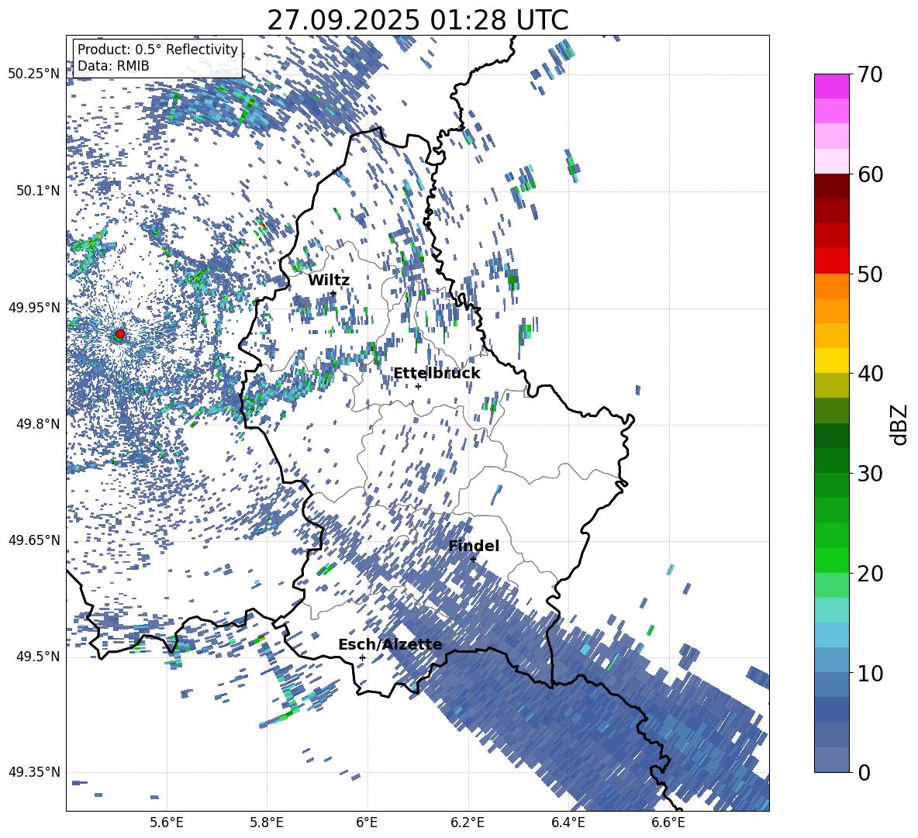Click the dark maroon colorbar segment below 60
This screenshot has height=838, width=918.
pyautogui.click(x=831, y=186)
